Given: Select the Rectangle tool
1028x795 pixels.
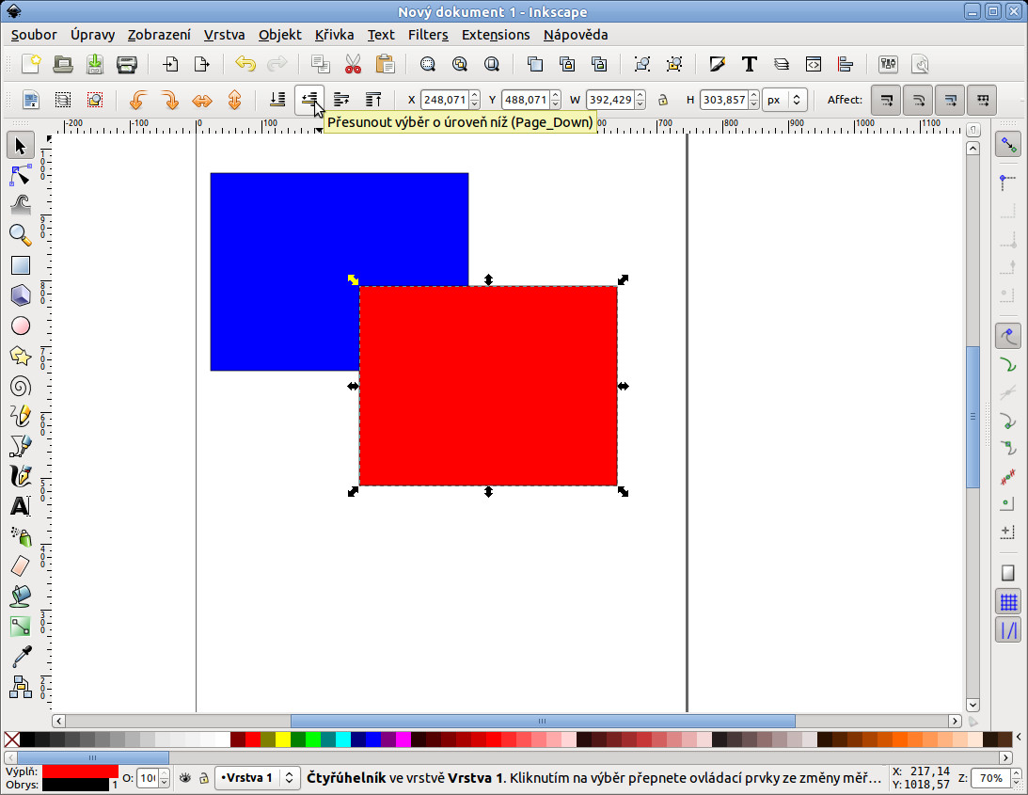Looking at the screenshot, I should point(21,265).
